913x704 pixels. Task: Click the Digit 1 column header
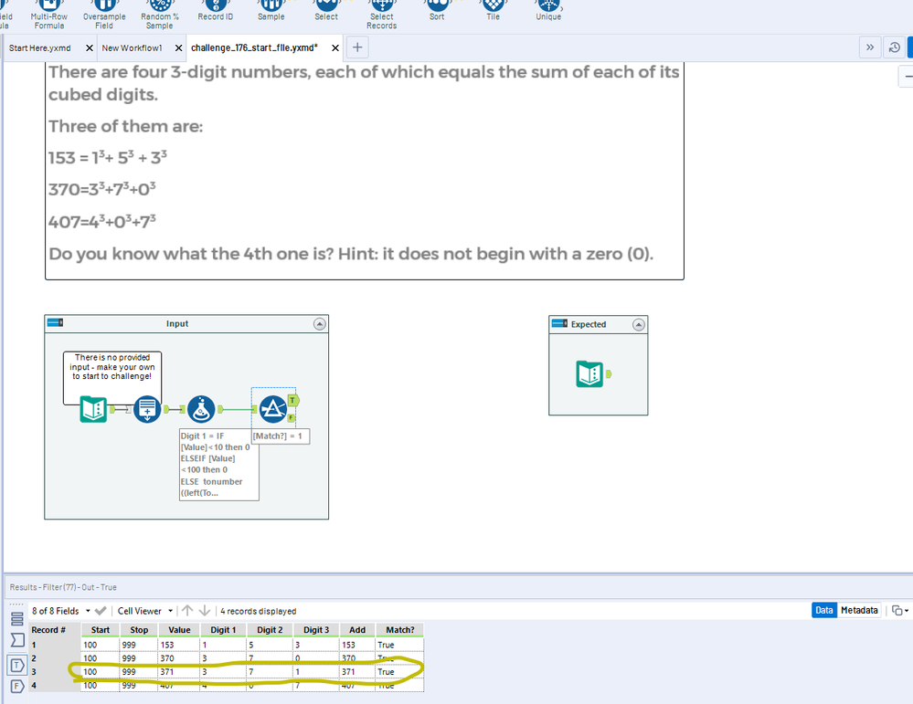pyautogui.click(x=223, y=630)
